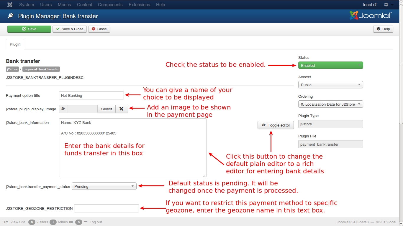
Task: Toggle the bank information editor
Action: tap(276, 125)
